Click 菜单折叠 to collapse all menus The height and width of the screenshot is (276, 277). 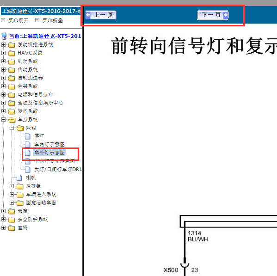[53, 20]
